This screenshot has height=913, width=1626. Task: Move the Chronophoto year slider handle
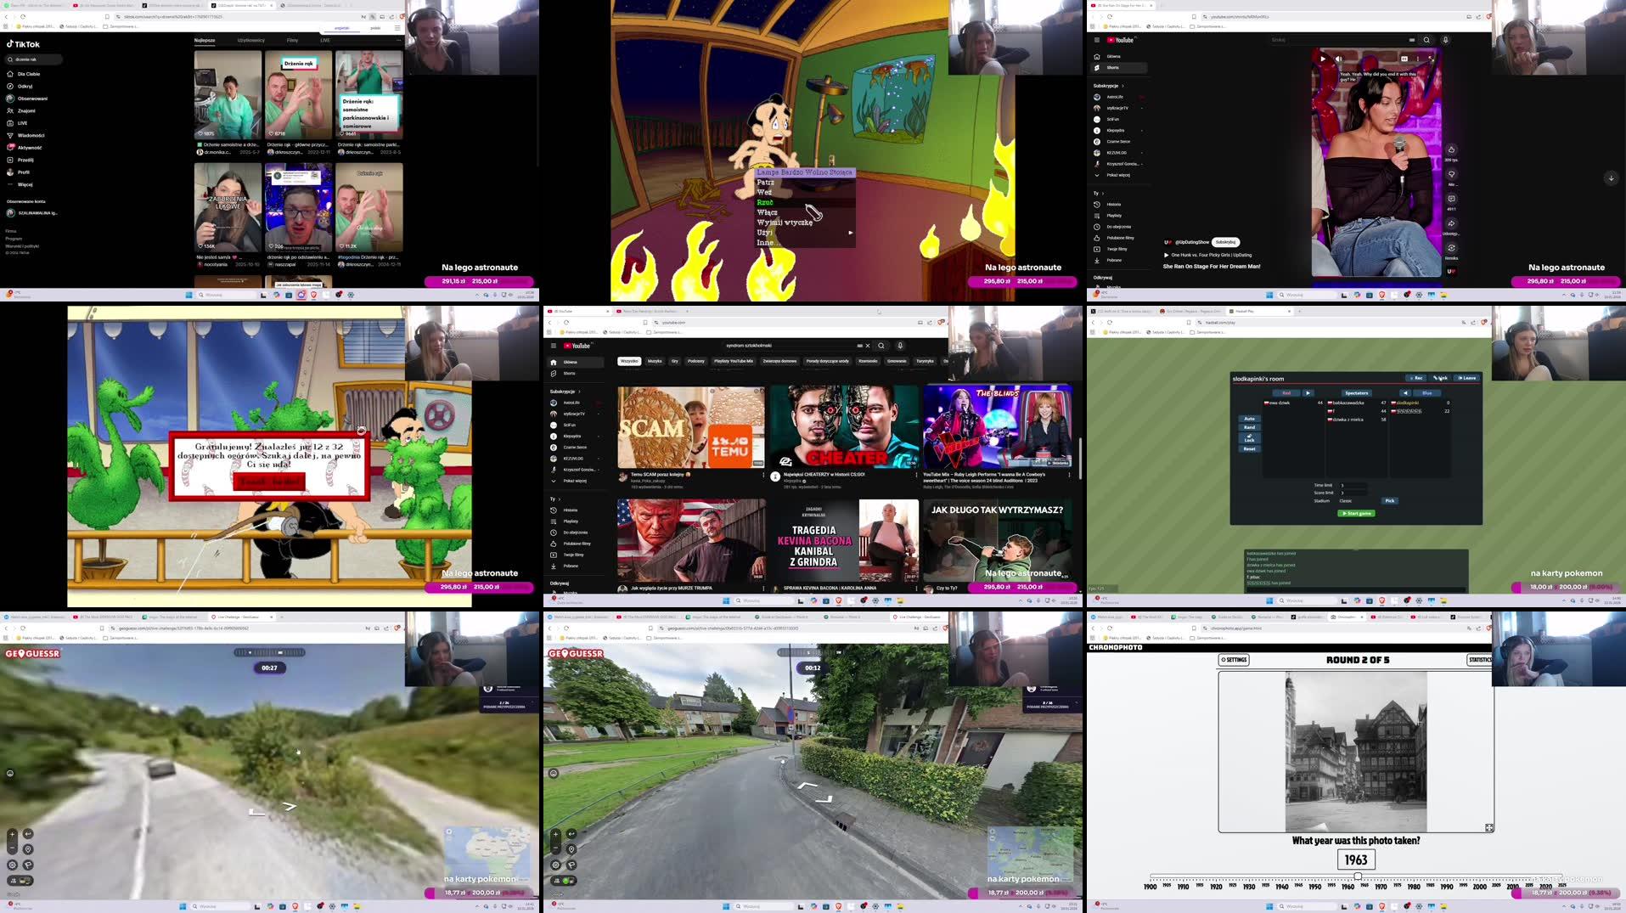coord(1356,877)
